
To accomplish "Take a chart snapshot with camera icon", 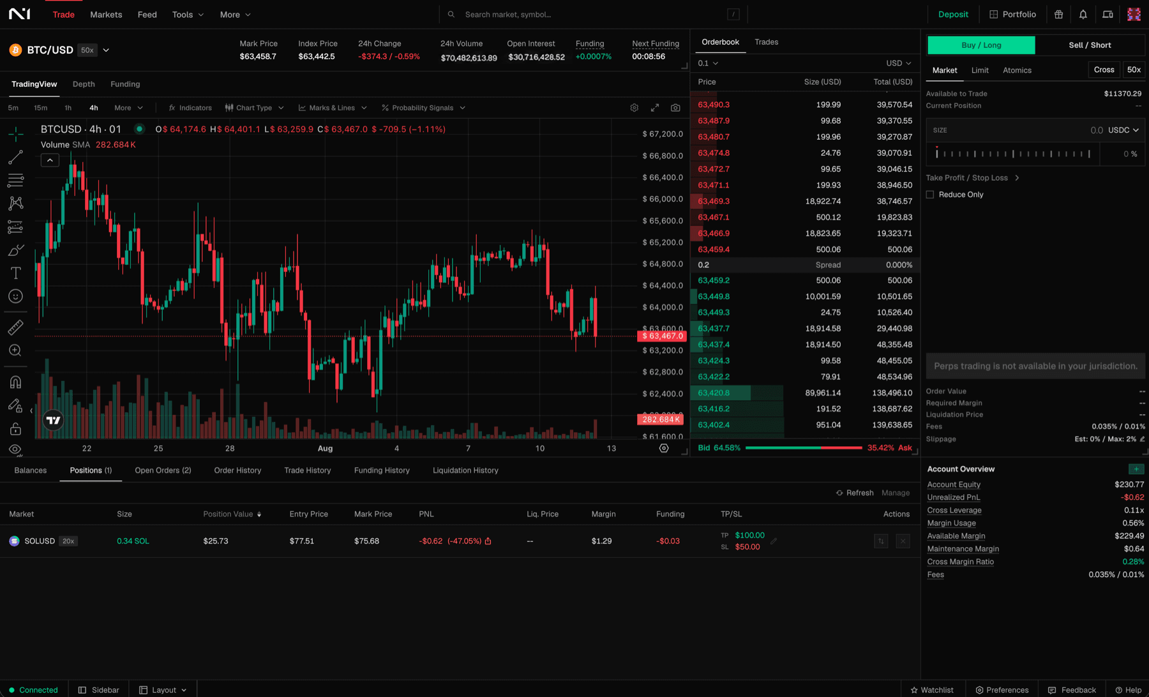I will click(675, 108).
